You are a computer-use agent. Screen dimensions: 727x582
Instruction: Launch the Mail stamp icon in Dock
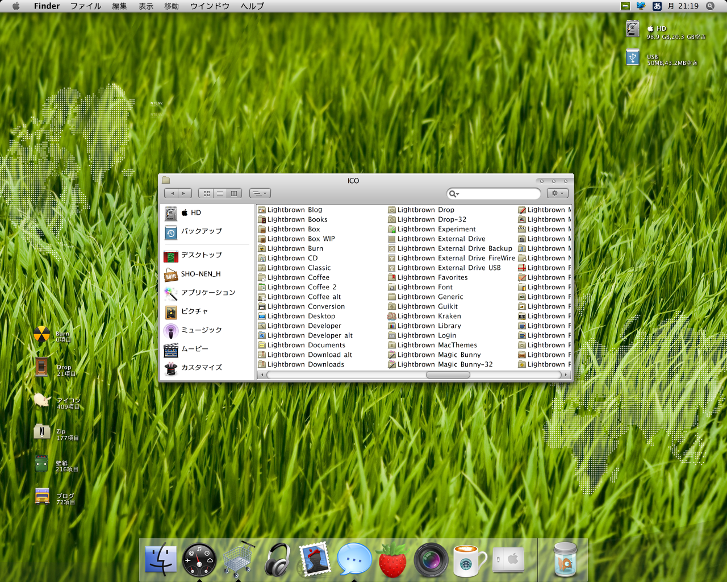click(x=315, y=559)
